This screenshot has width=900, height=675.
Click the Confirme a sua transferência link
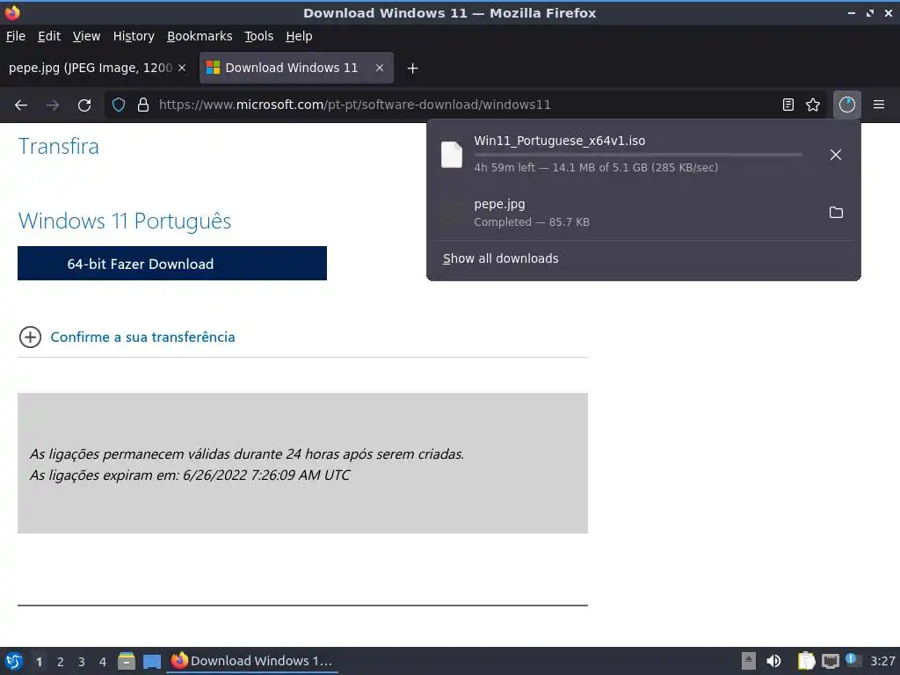[143, 337]
